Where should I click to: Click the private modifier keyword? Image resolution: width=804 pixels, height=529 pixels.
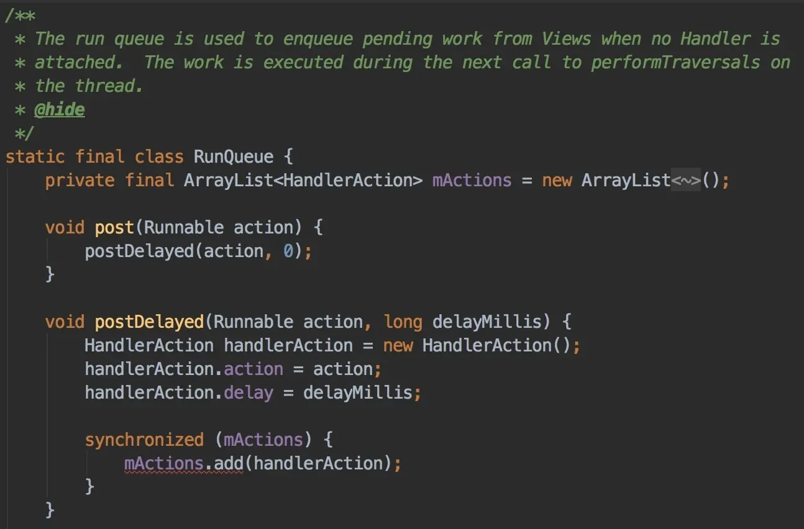[x=80, y=181]
